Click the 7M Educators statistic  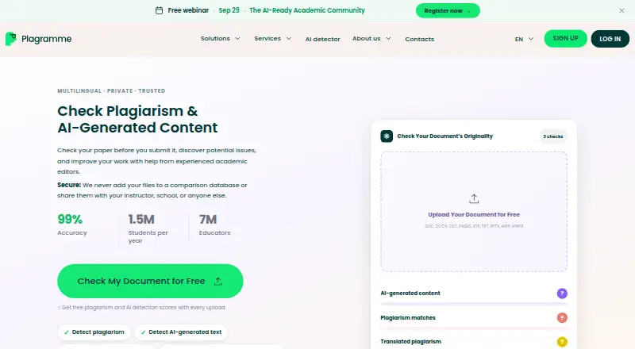(214, 224)
